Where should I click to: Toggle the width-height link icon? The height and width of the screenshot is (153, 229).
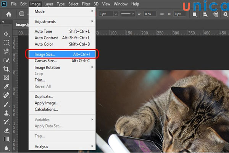(162, 14)
